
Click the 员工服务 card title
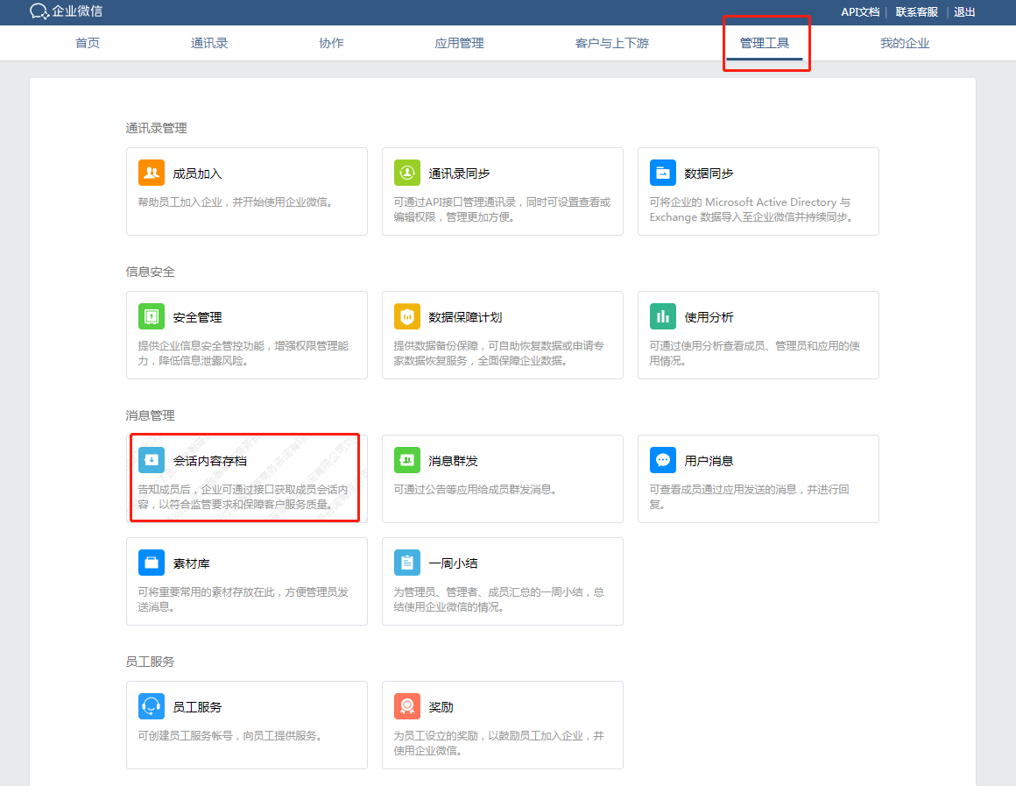click(198, 707)
